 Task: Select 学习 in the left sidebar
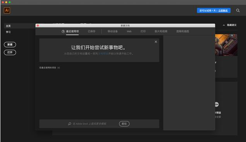pyautogui.click(x=8, y=32)
